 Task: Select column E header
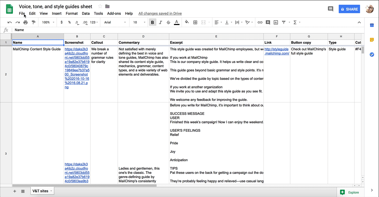pos(216,37)
